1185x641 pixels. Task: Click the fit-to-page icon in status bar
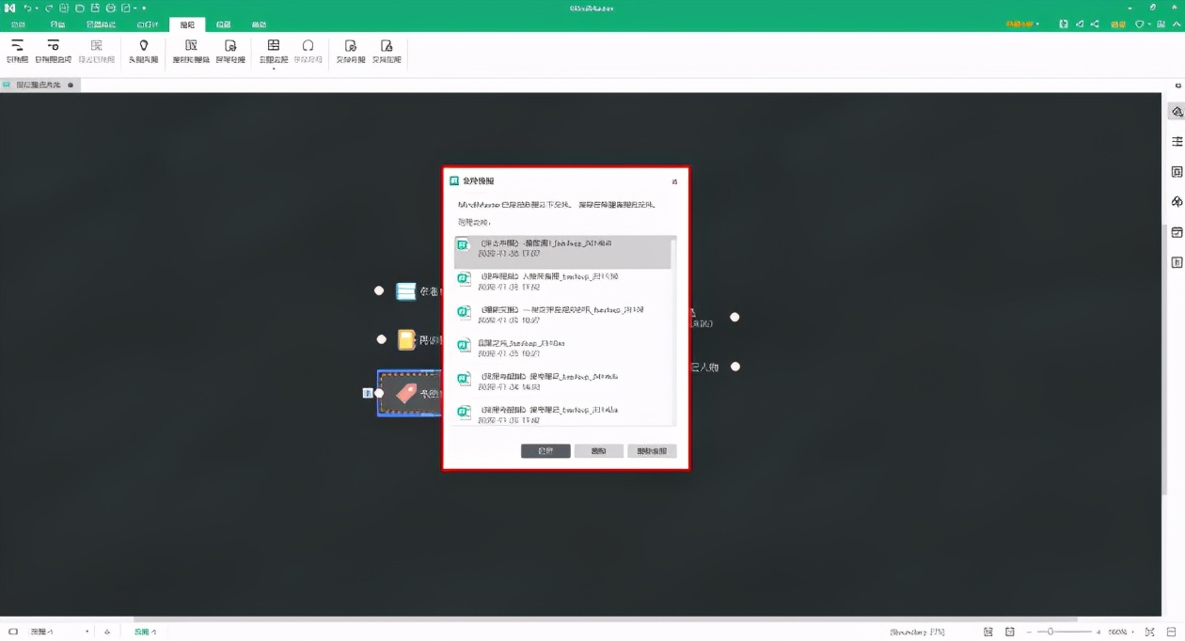(x=988, y=632)
